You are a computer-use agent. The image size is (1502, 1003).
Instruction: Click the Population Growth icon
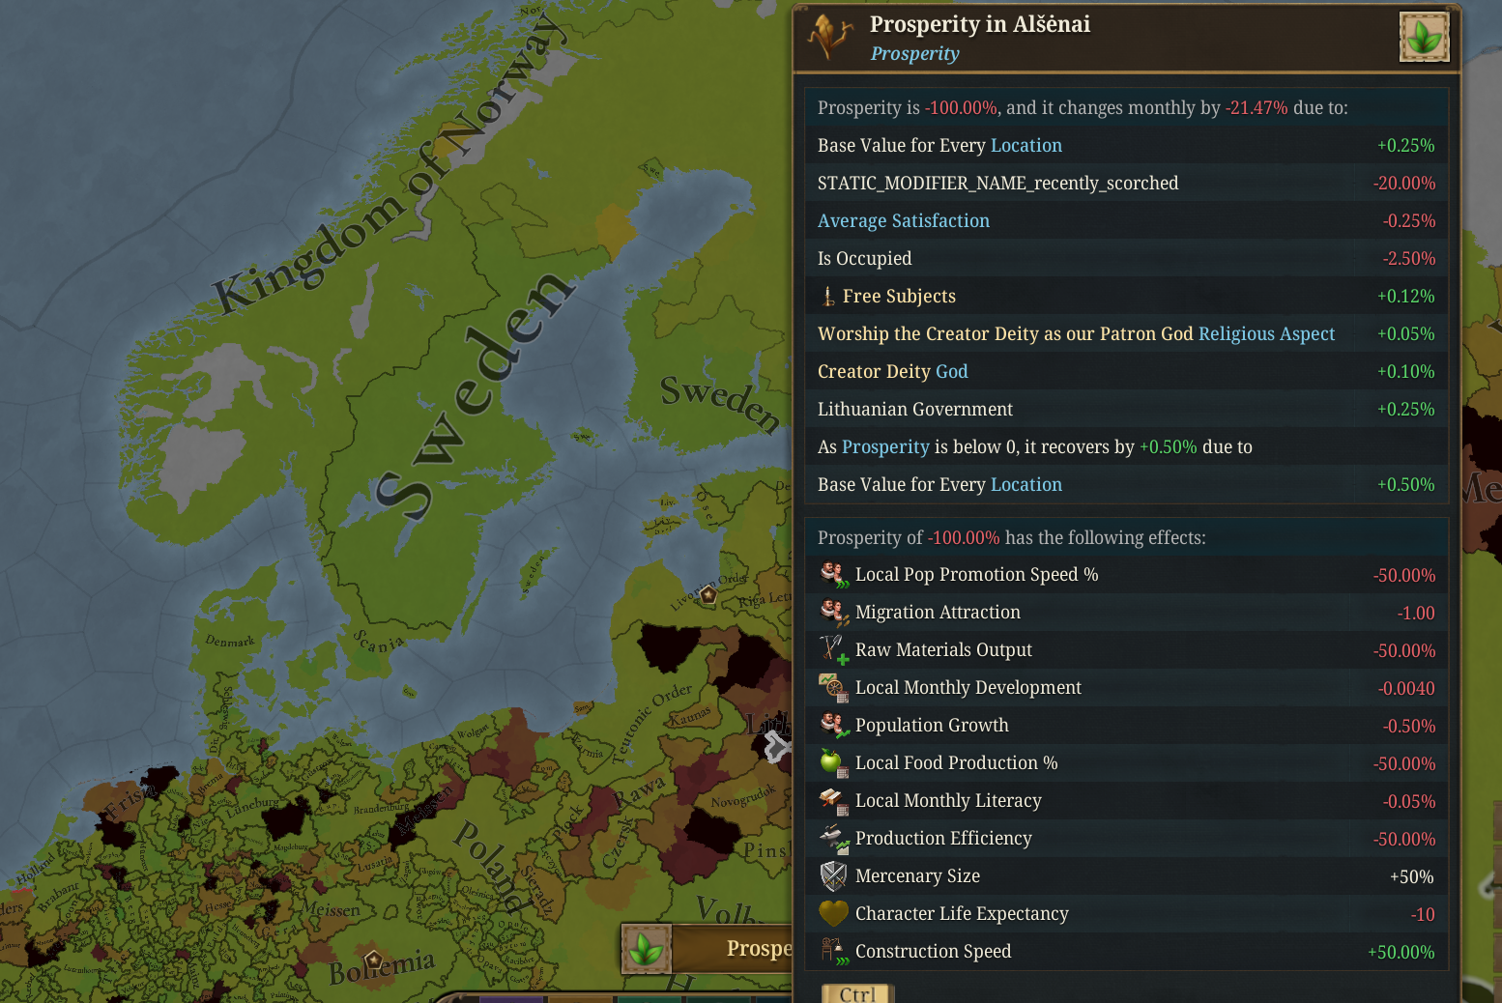[834, 726]
